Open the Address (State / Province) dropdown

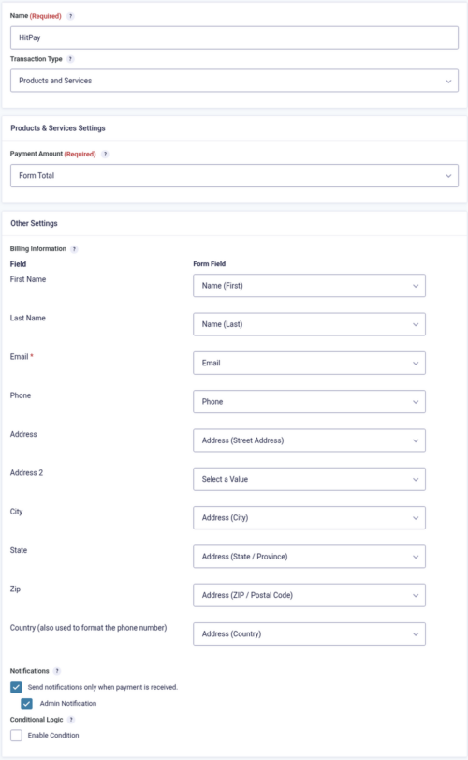point(309,557)
